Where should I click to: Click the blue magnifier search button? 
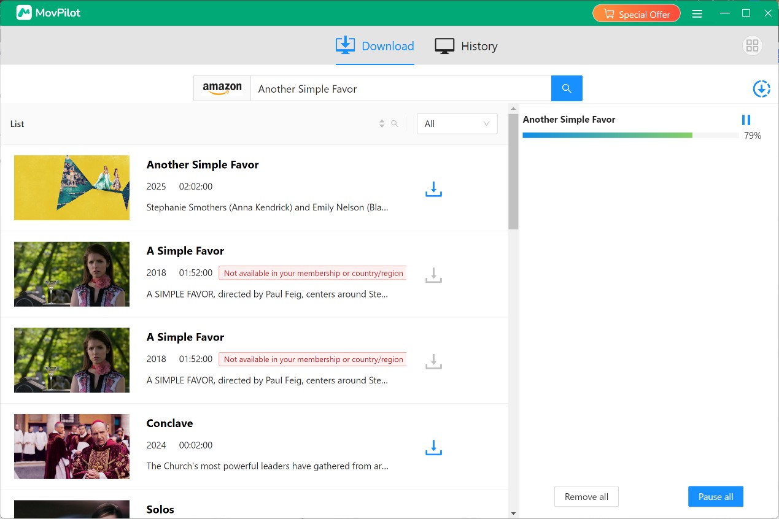567,88
